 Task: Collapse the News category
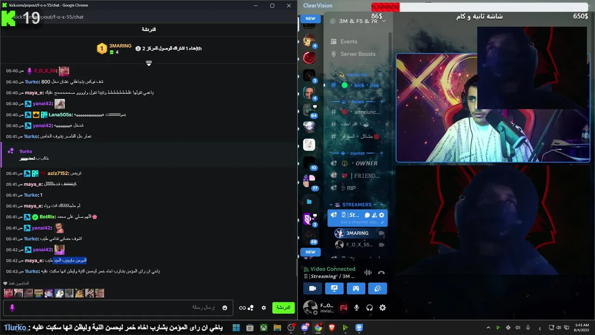coord(357,101)
